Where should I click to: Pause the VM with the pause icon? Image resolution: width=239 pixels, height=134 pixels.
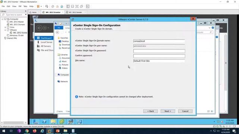(x=38, y=6)
